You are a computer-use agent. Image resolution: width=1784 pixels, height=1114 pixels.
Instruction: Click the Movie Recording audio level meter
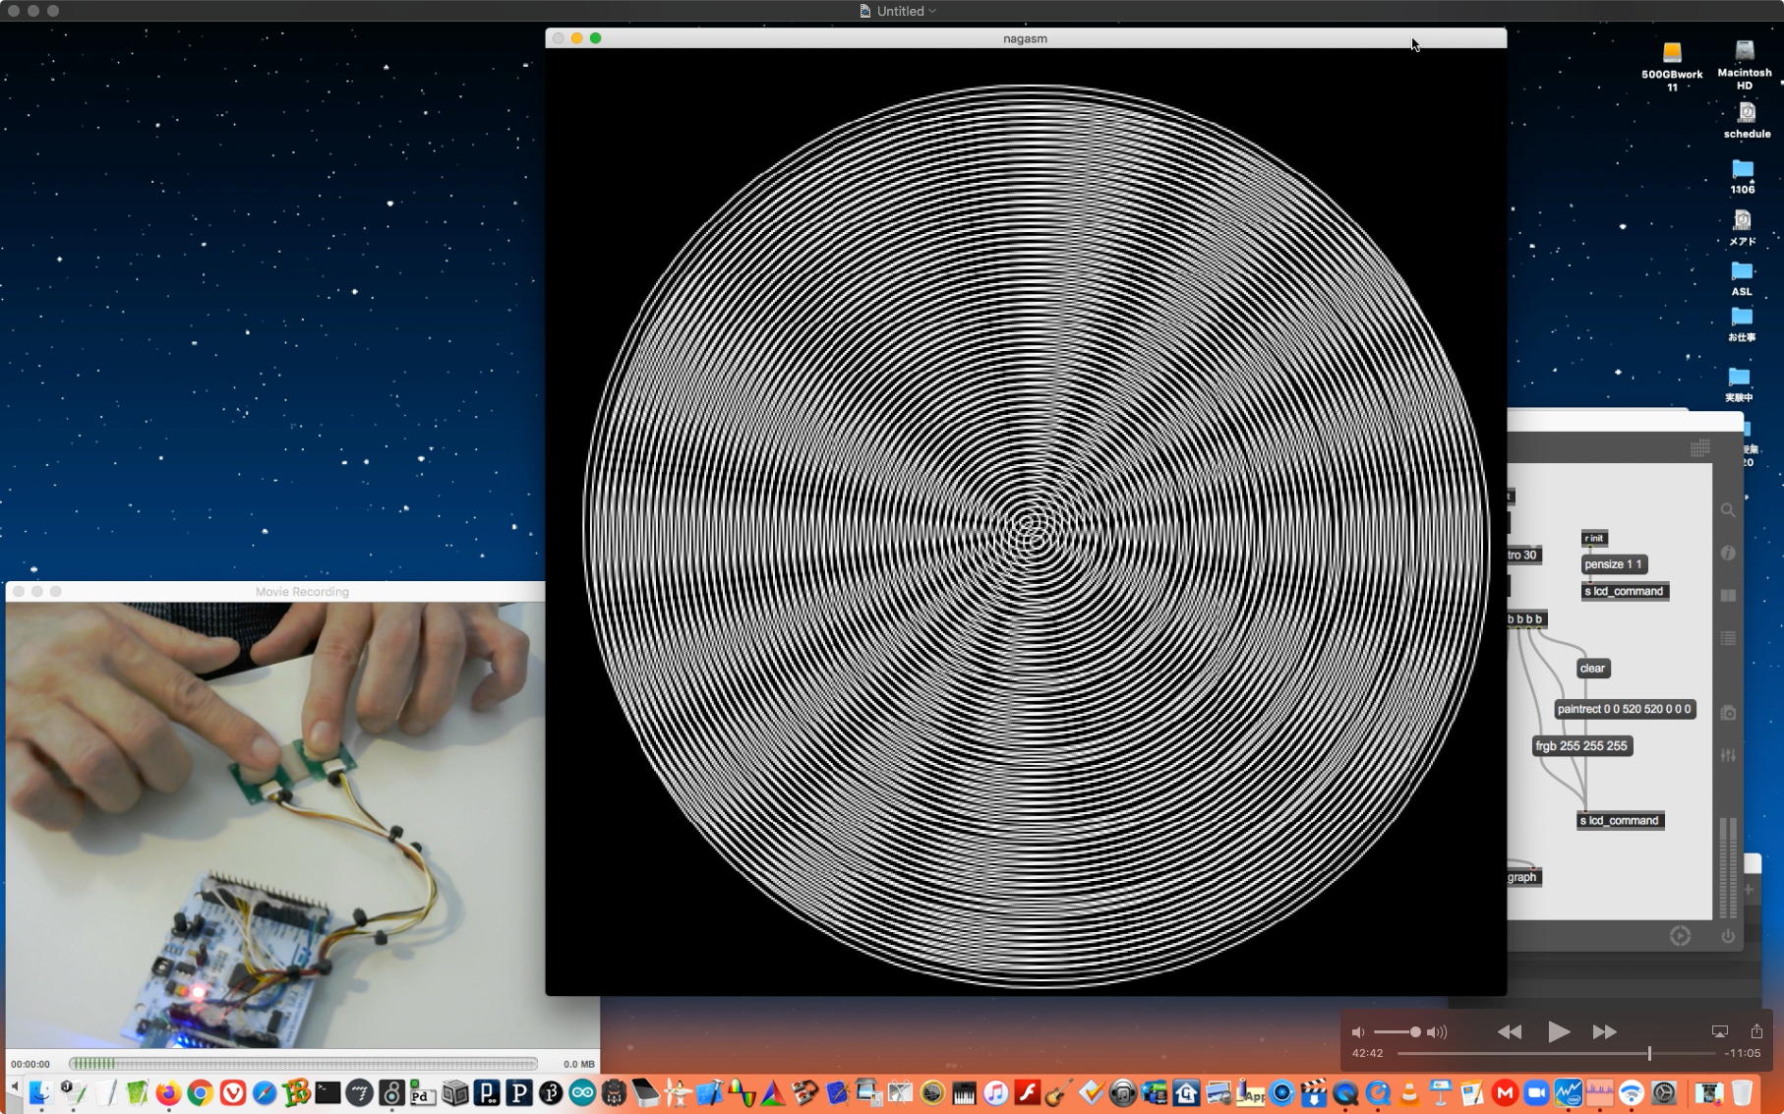pos(303,1063)
